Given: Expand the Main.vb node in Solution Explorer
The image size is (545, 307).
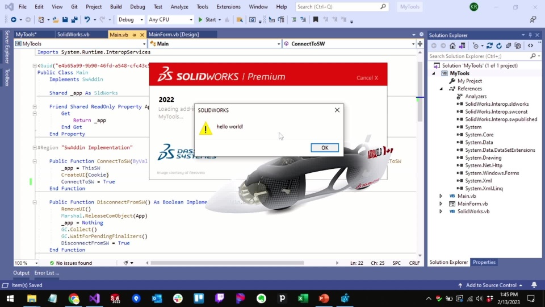Looking at the screenshot, I should coord(441,196).
